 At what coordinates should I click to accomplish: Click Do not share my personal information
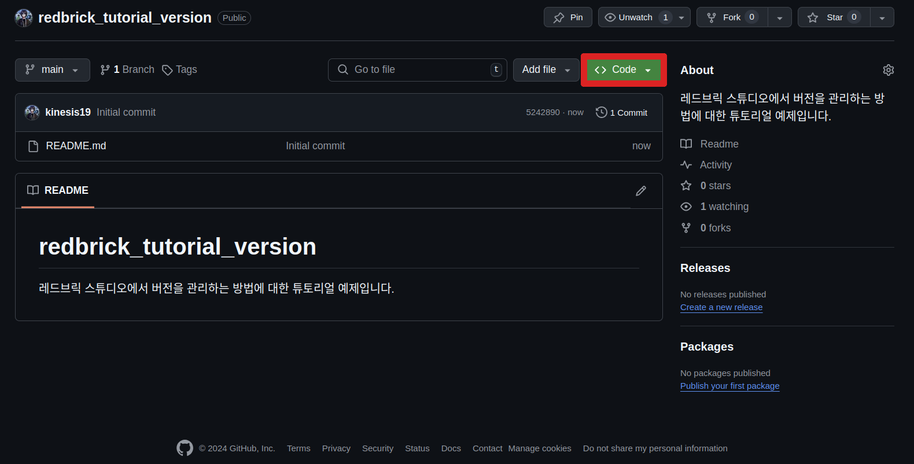[655, 448]
